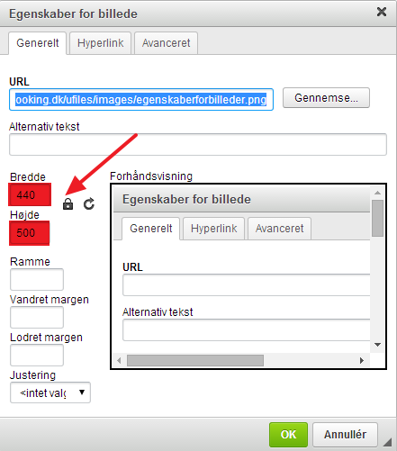Viewport: 397px width, 451px height.
Task: Open the Justering dropdown
Action: 50,392
